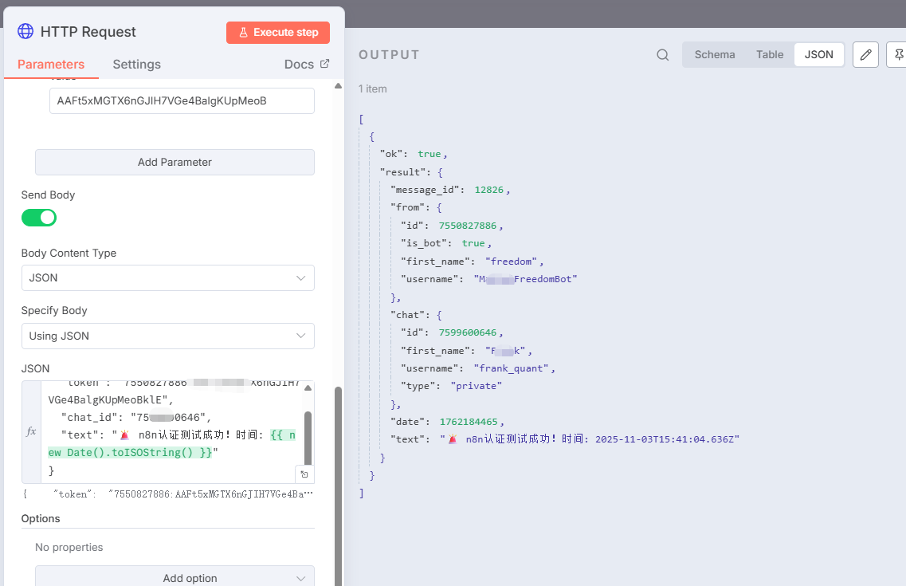Open the Add option dropdown
The height and width of the screenshot is (586, 906).
point(175,578)
